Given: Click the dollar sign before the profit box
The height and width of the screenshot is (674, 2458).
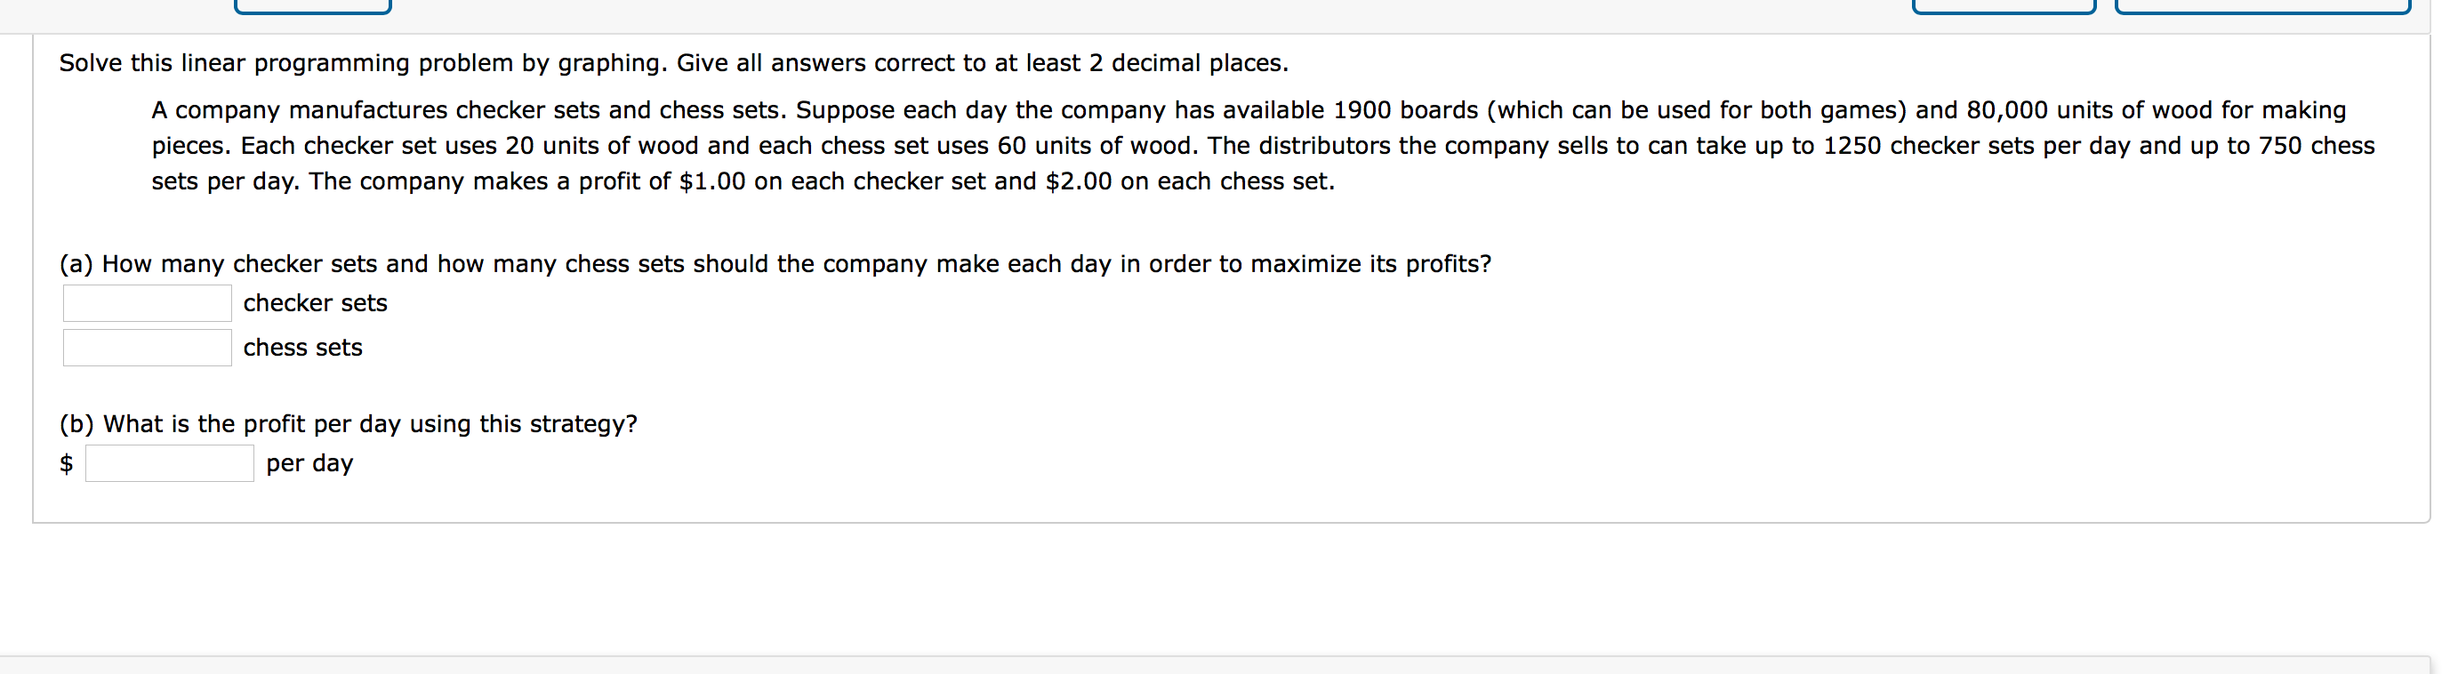Looking at the screenshot, I should (x=65, y=464).
